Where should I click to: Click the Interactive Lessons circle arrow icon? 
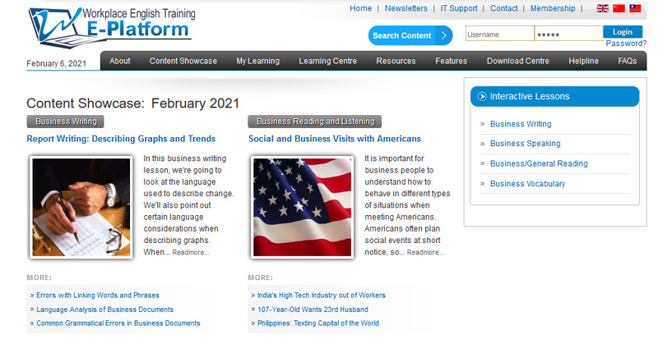tap(482, 97)
